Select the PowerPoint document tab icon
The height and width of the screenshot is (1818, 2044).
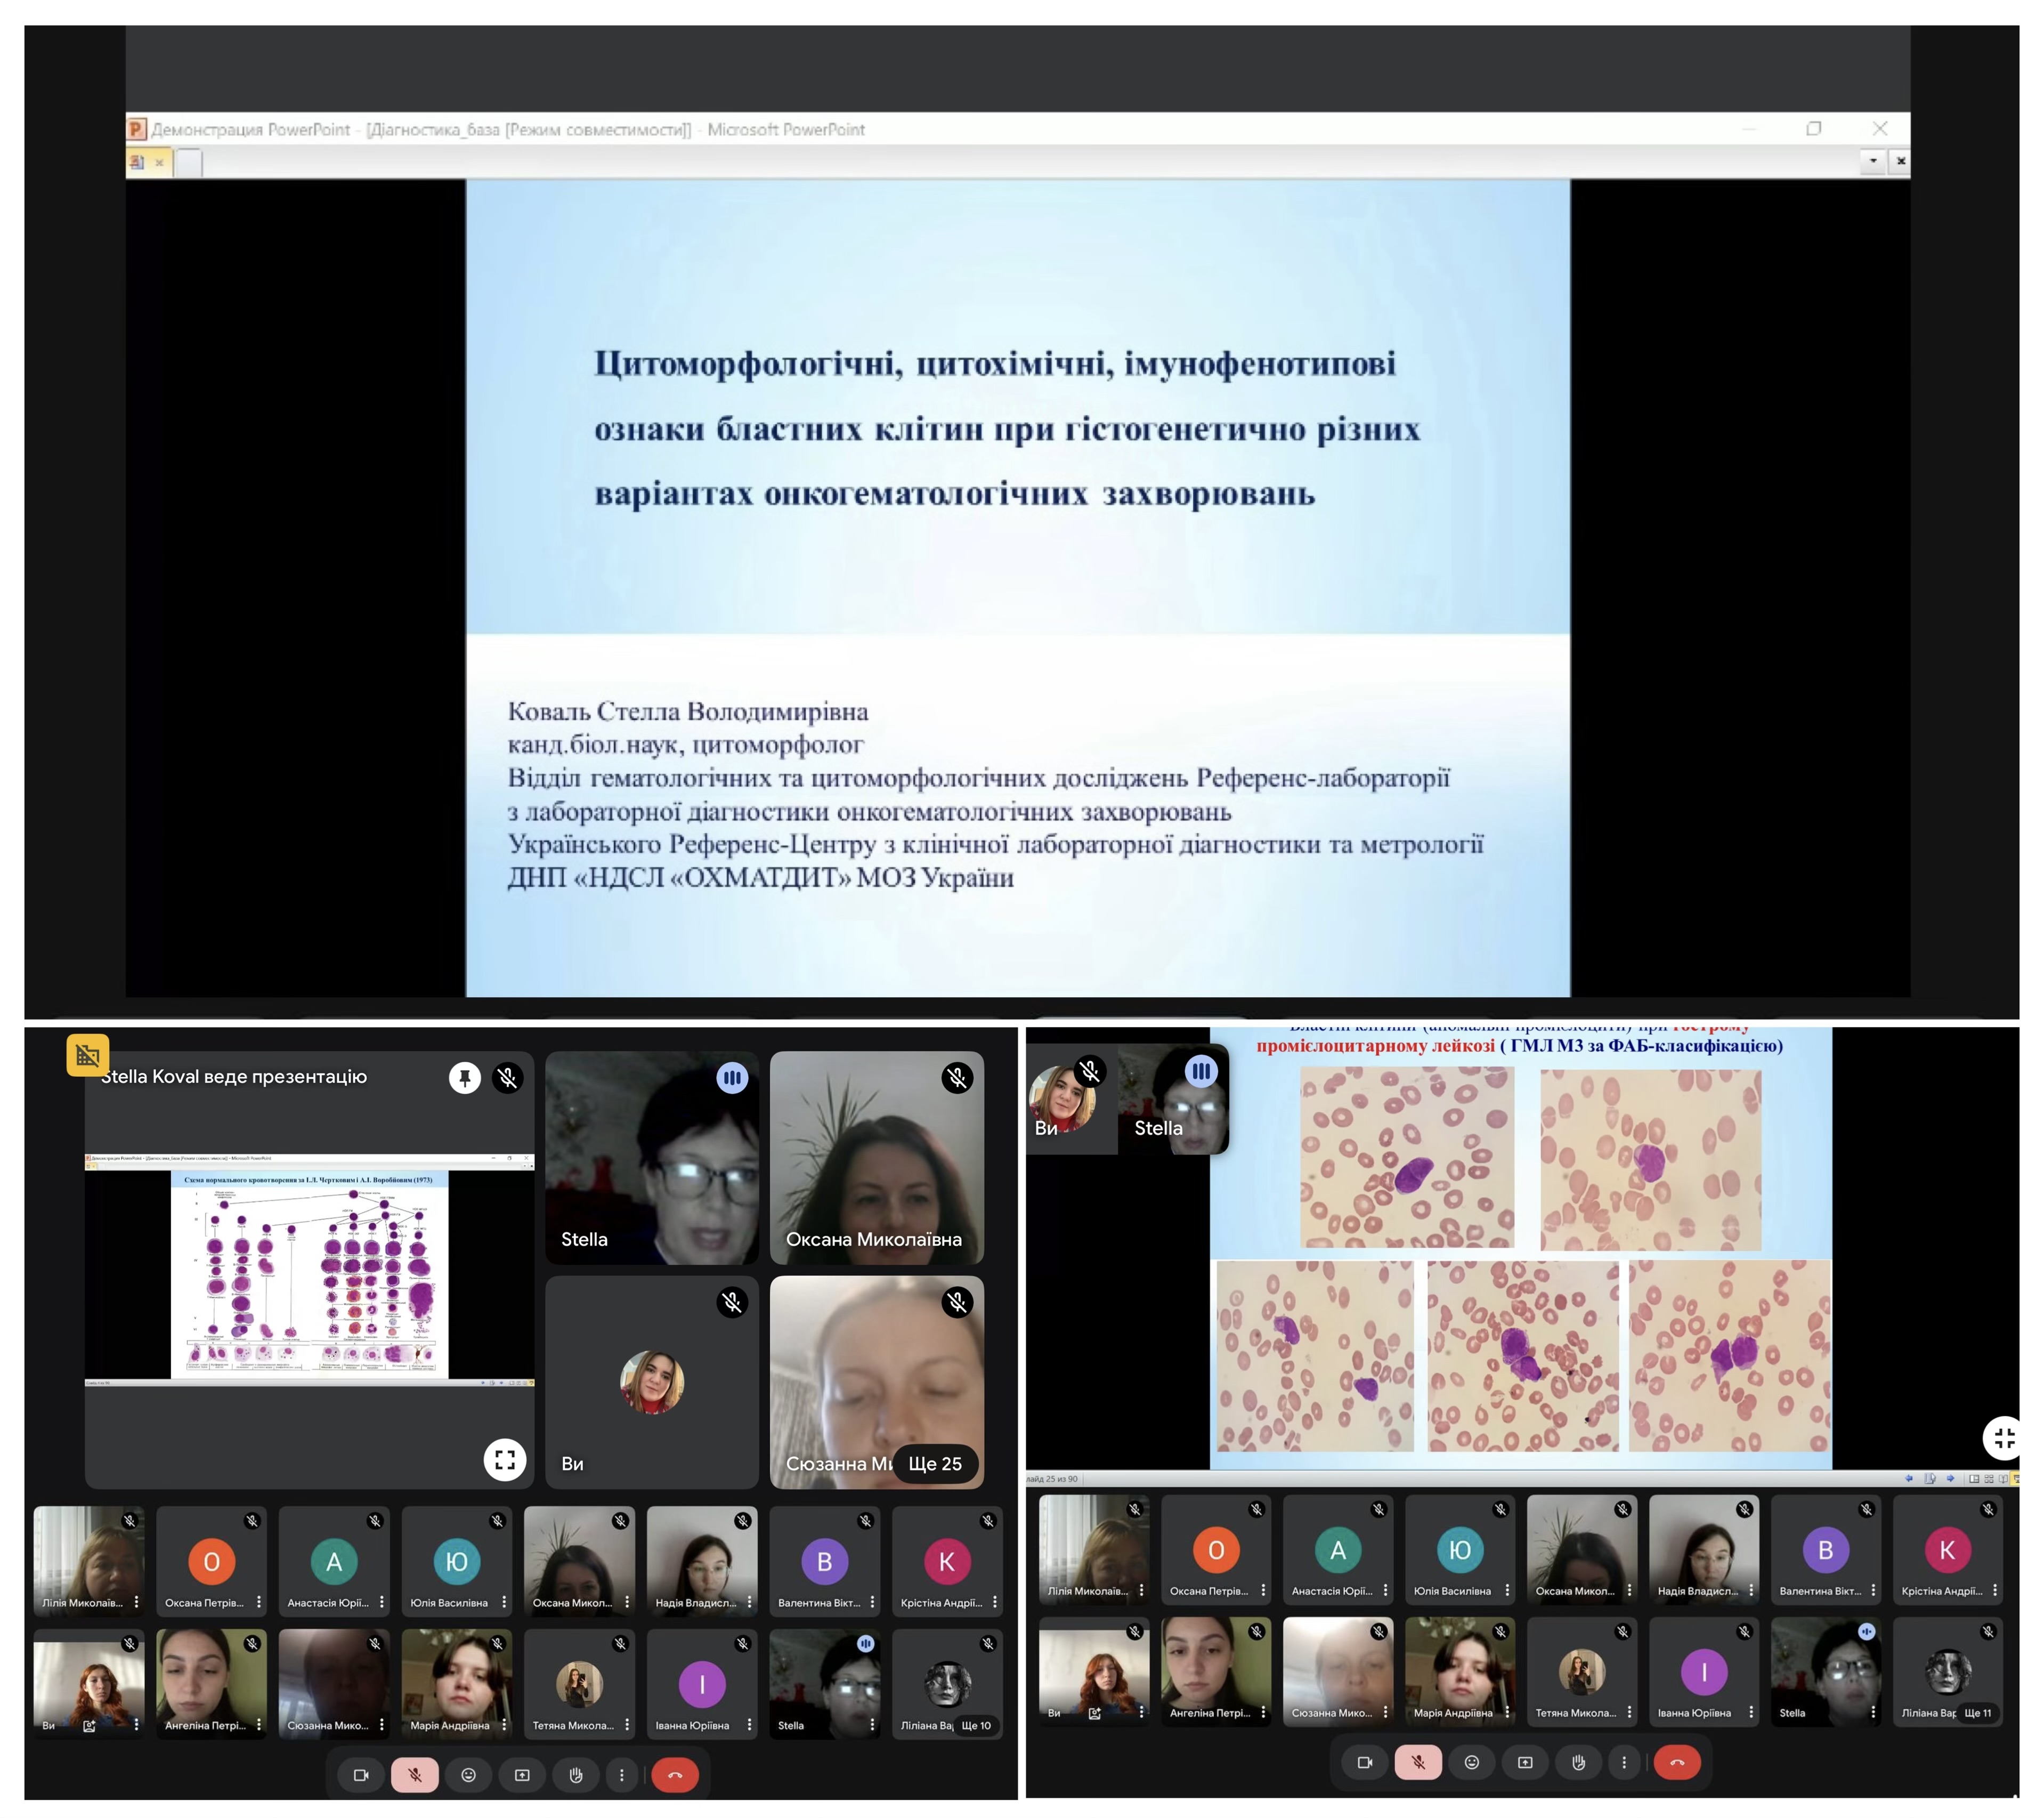click(138, 162)
